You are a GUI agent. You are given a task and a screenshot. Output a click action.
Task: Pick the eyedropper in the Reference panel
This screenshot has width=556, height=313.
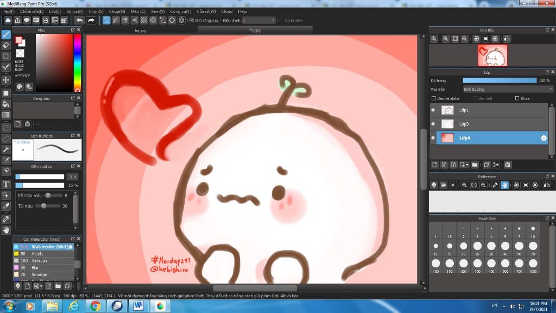(495, 185)
